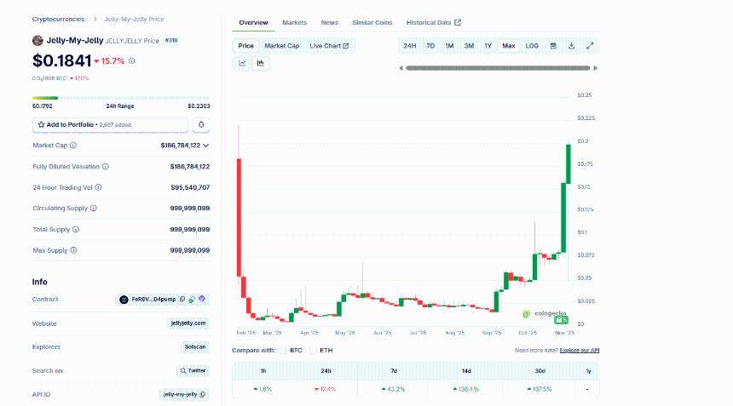Click the 24h Range progress bar

[121, 98]
